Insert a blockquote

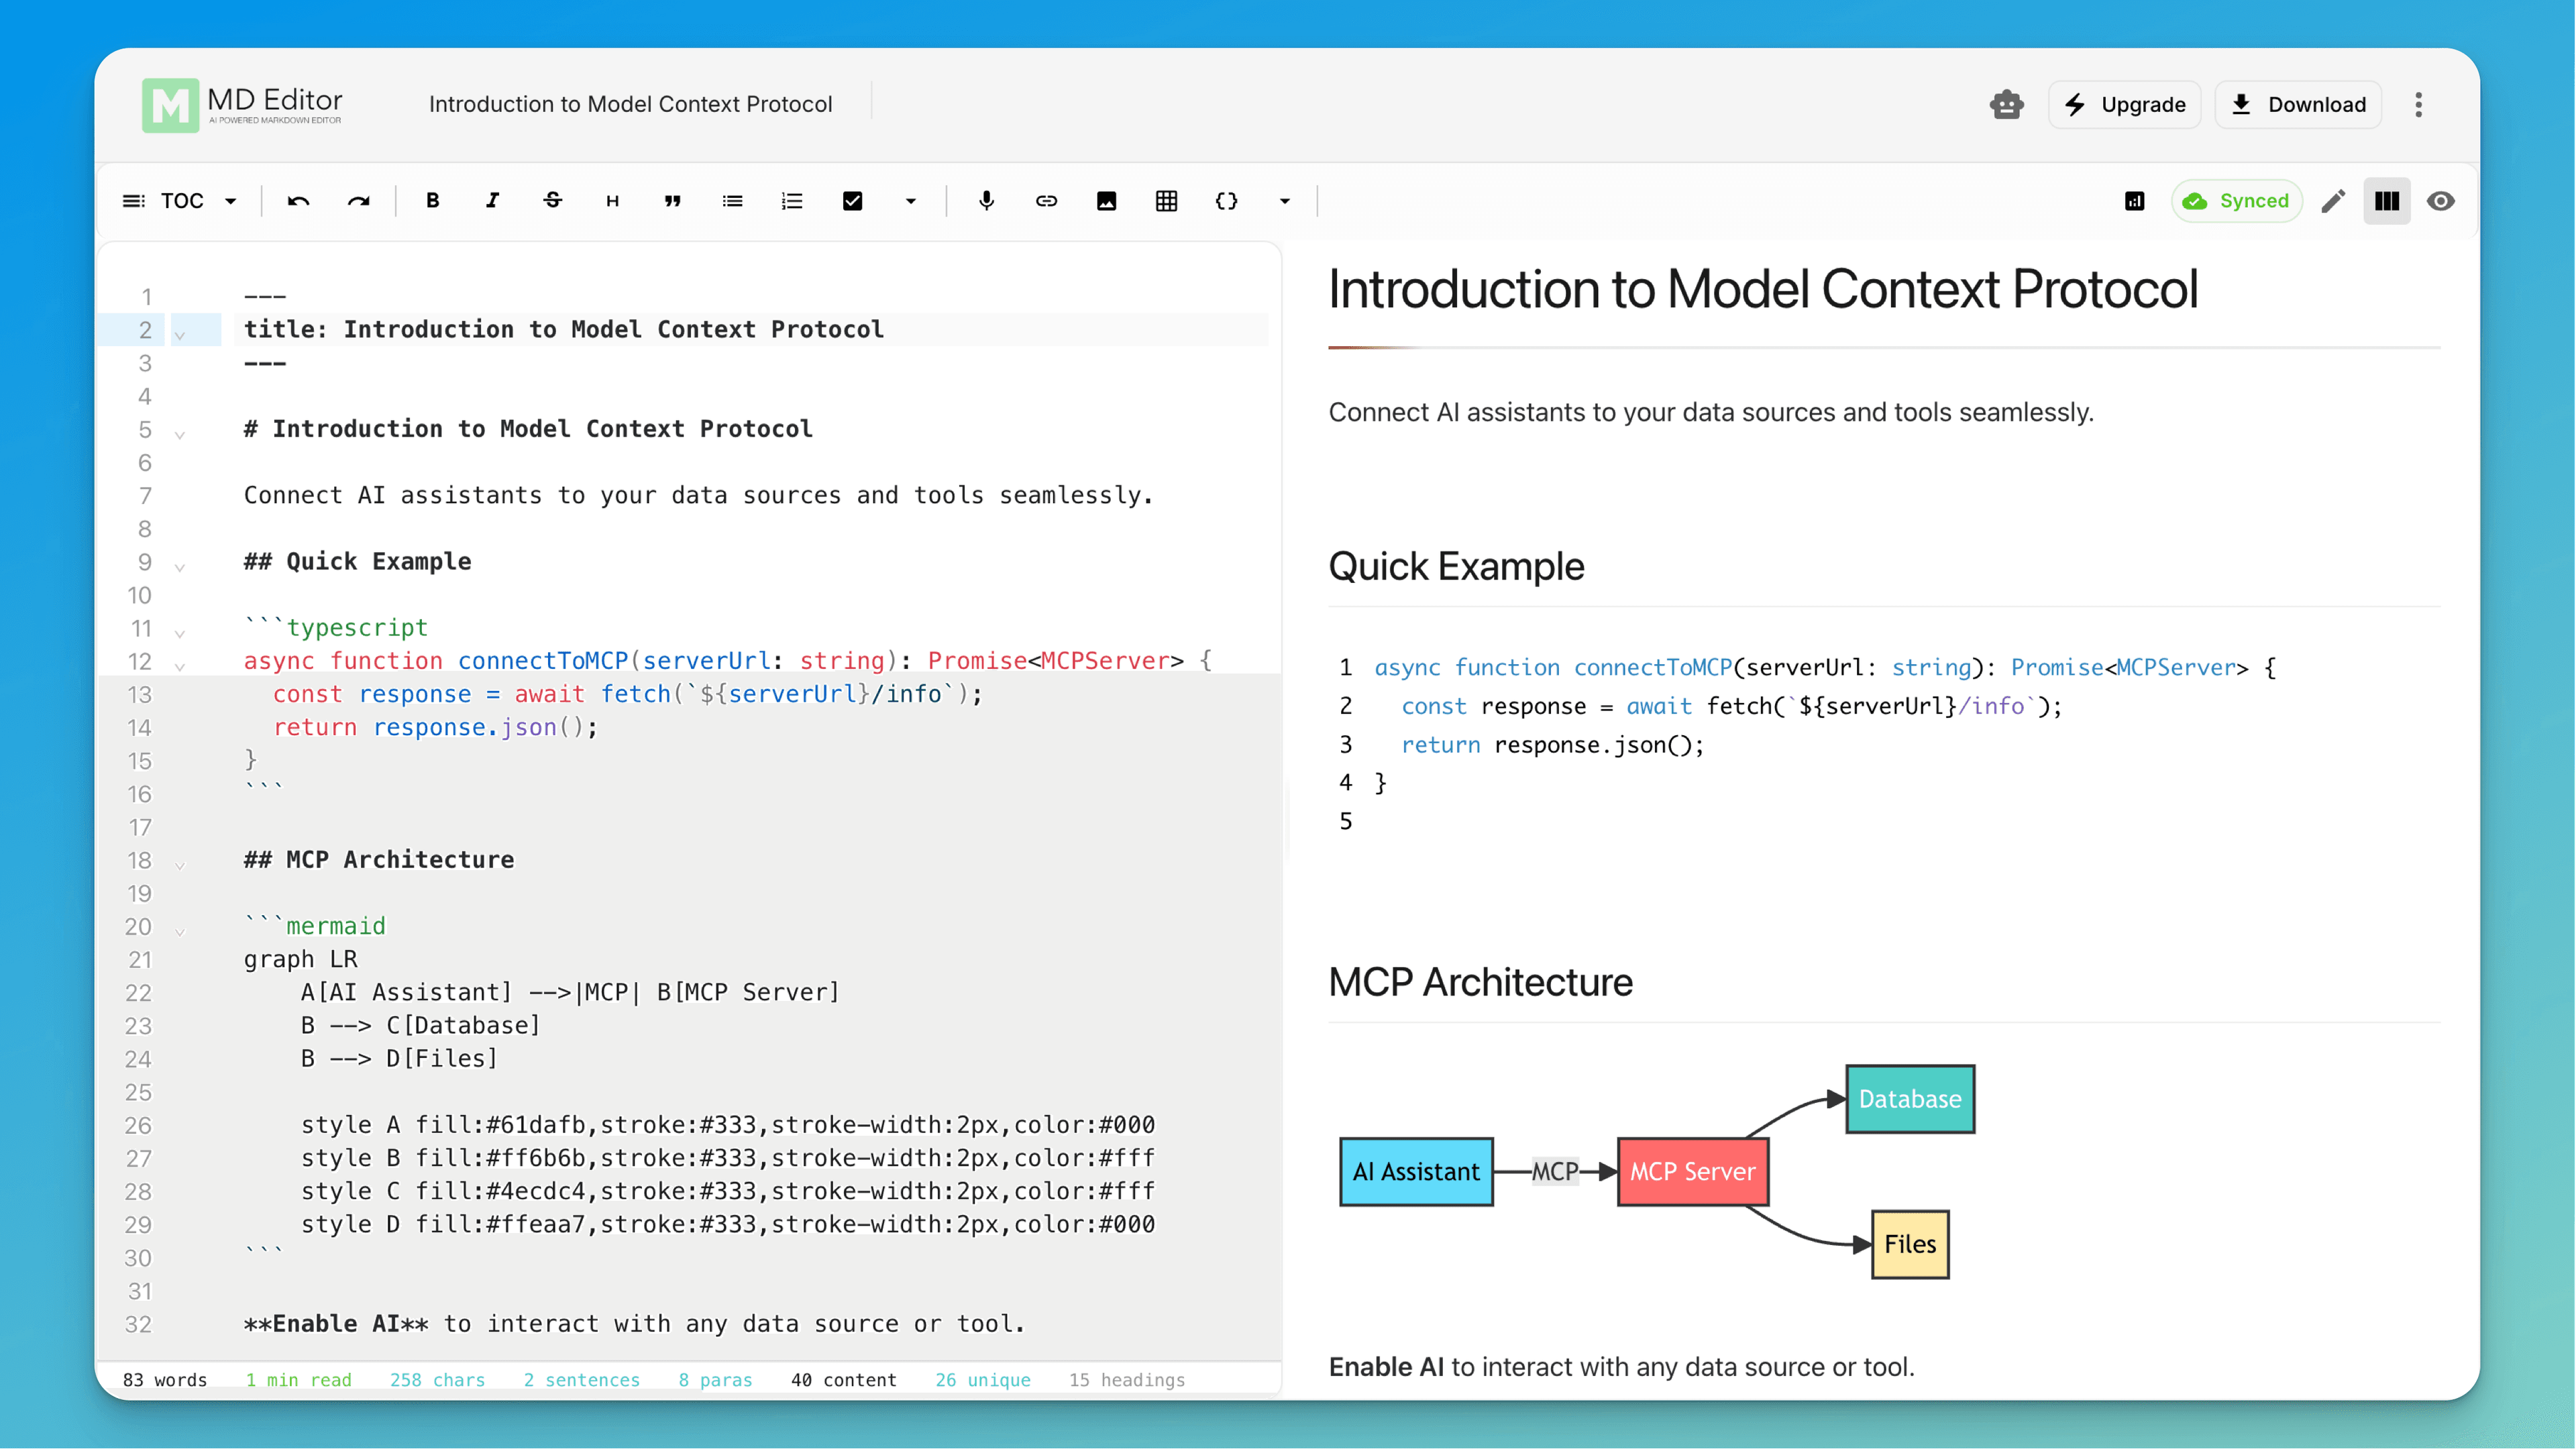pyautogui.click(x=672, y=200)
